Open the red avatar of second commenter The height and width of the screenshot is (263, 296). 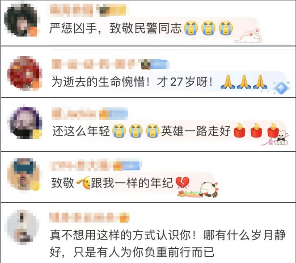coord(25,73)
